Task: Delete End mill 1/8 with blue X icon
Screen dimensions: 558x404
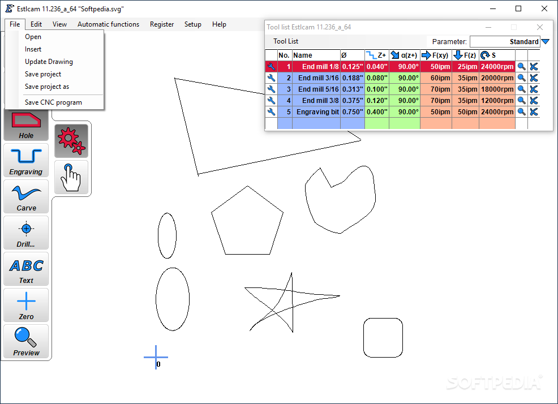Action: (x=534, y=67)
